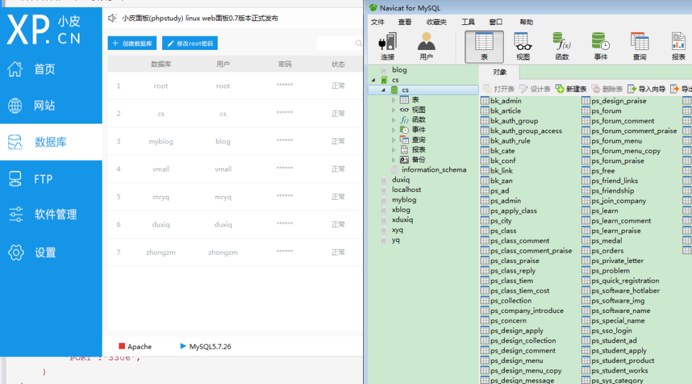Open the 工具 Tools menu
This screenshot has width=692, height=384.
[x=468, y=22]
